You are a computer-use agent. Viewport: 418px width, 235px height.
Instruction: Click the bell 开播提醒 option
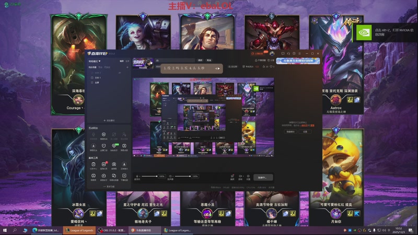[x=260, y=61]
